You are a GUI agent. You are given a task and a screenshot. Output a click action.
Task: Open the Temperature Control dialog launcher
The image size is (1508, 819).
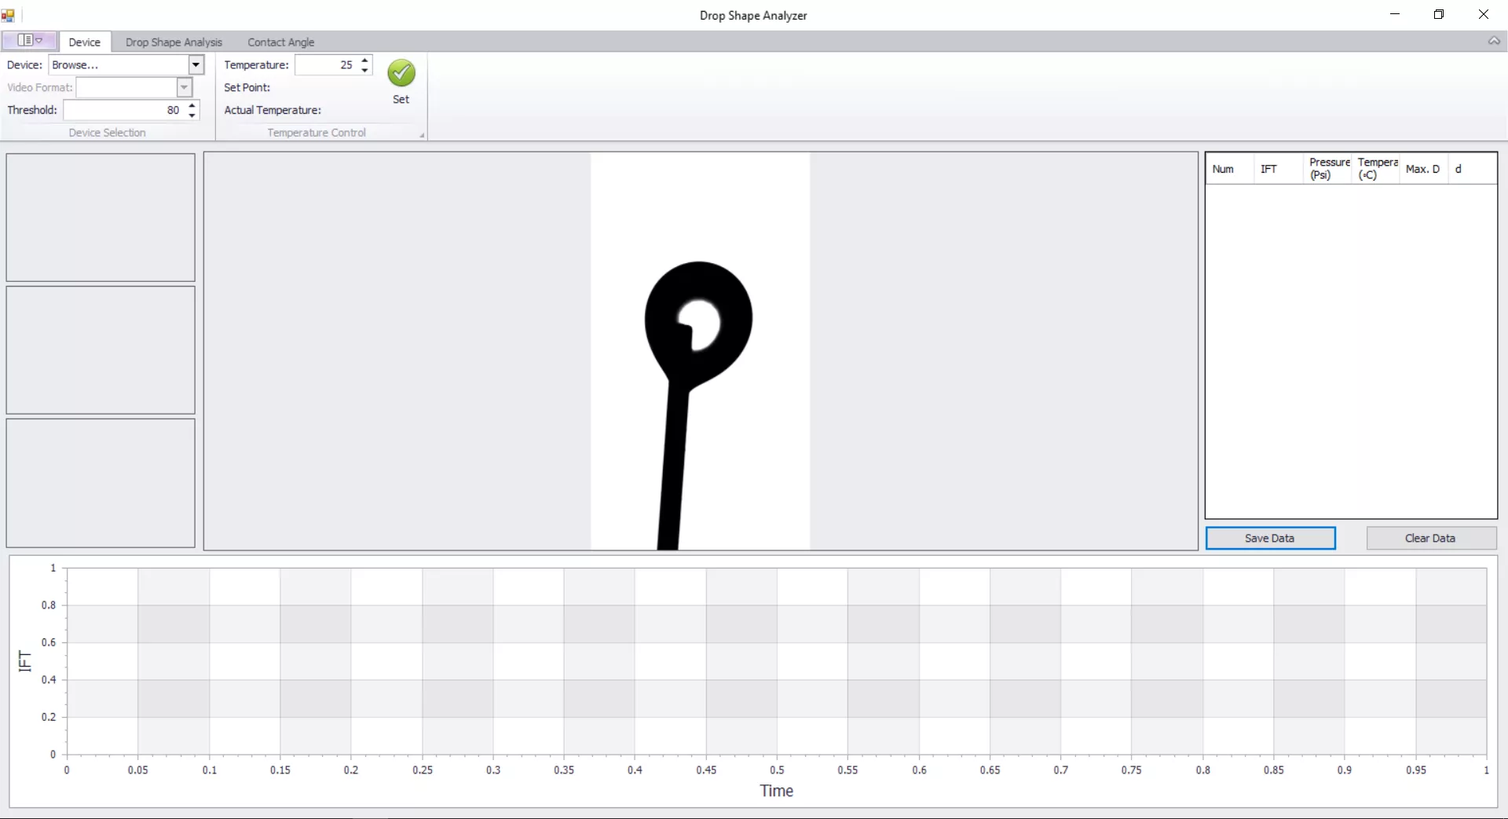click(422, 136)
